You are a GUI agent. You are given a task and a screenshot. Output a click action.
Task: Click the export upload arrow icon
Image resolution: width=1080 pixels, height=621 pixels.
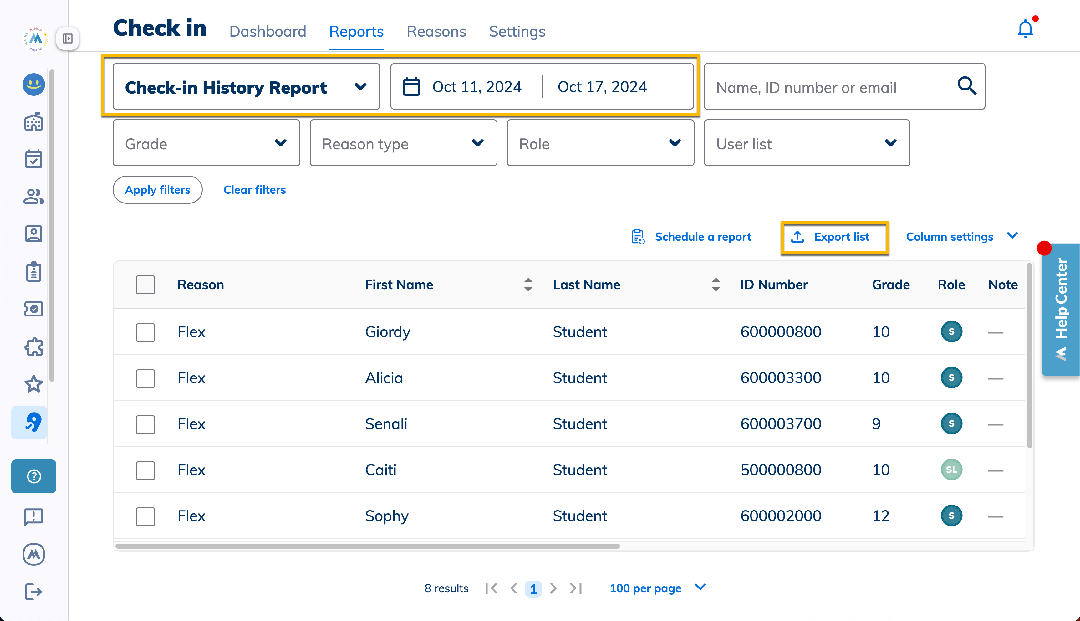(797, 237)
